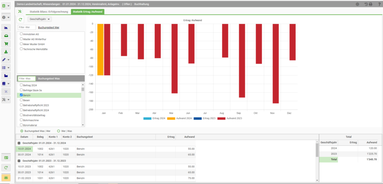383x184 pixels.
Task: Open the dropdown arrow beside the pencil icon
Action: click(8, 60)
